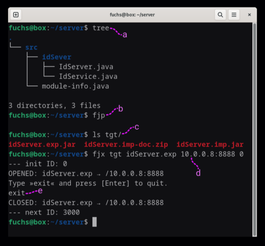Click the tree command text
Viewport: 265px width, 246px height.
tap(101, 28)
